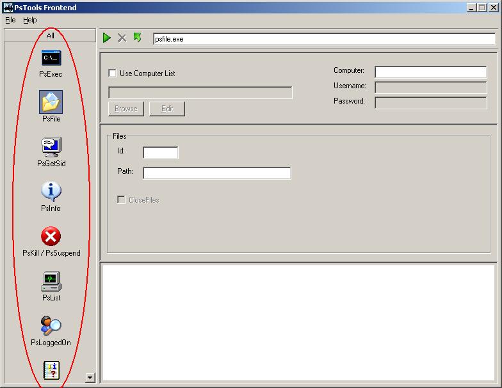
Task: Open the PsGetSid tool
Action: [51, 147]
